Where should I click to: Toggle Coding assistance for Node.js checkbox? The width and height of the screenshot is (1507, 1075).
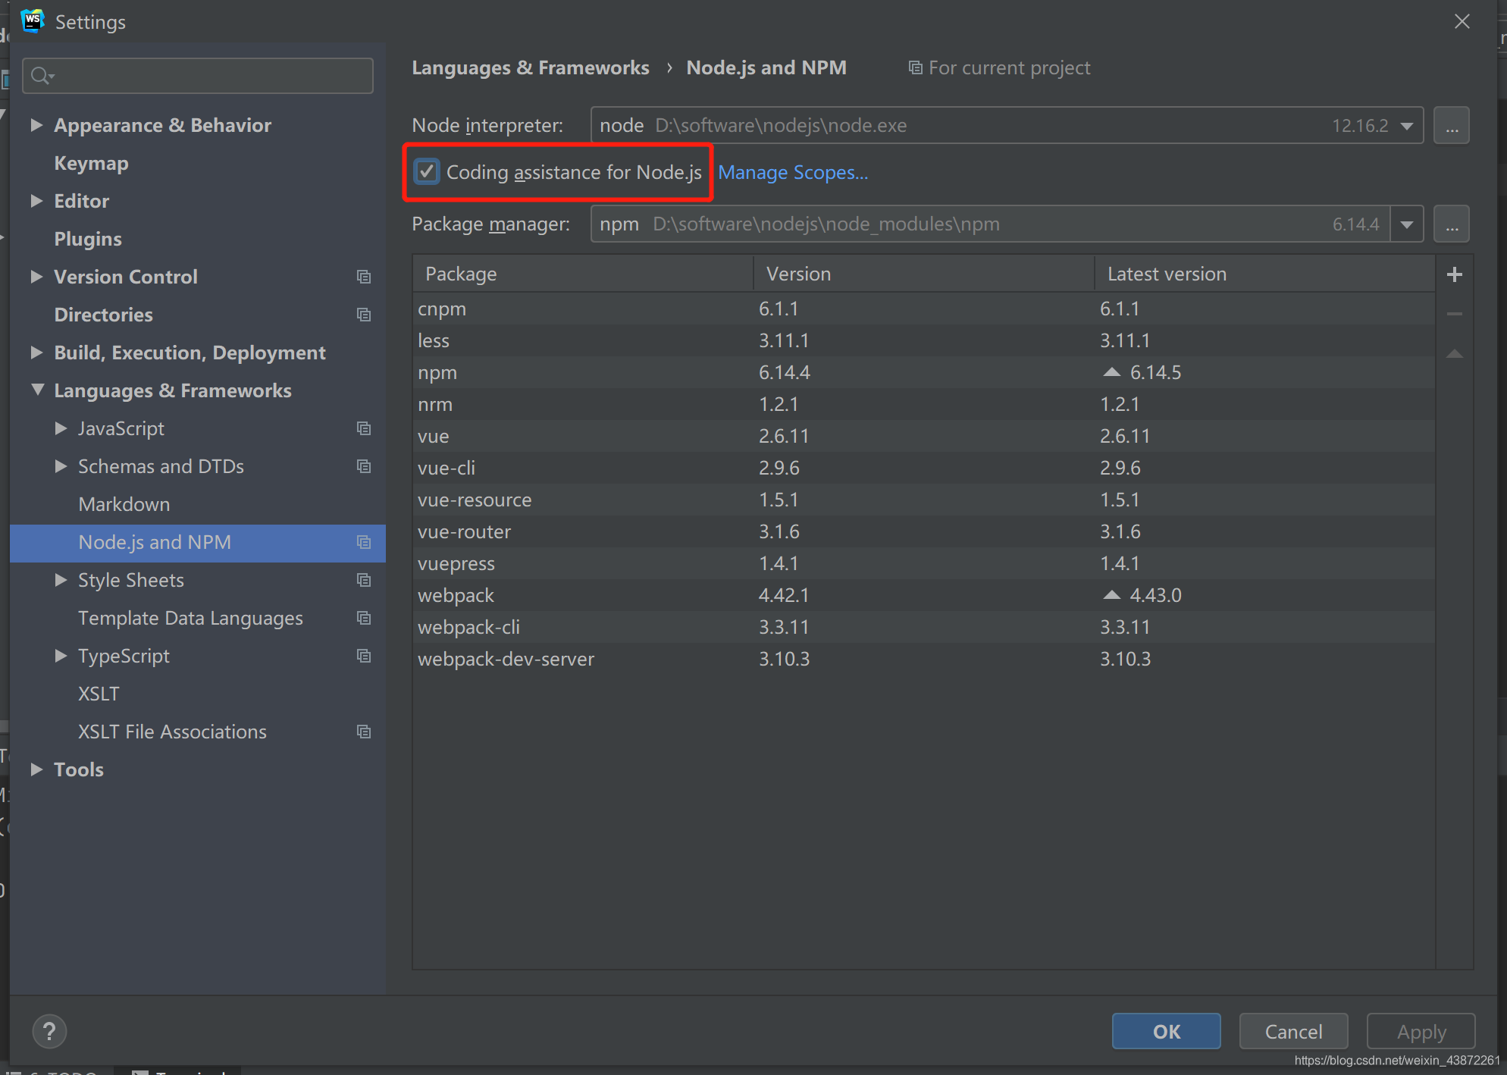(427, 172)
